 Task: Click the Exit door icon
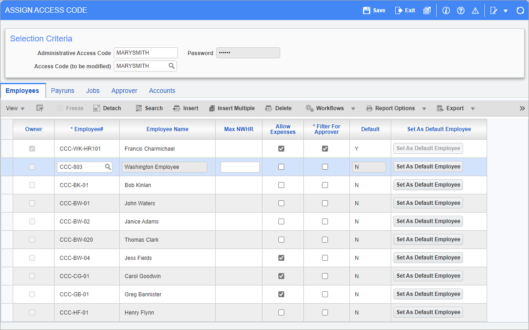(398, 10)
